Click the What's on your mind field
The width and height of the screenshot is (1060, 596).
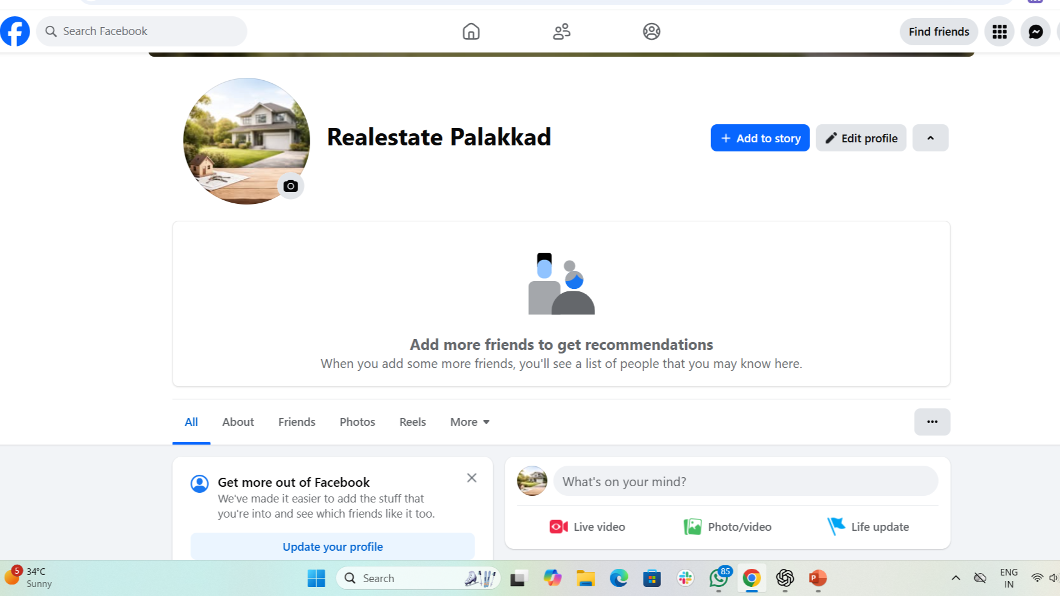(x=746, y=481)
